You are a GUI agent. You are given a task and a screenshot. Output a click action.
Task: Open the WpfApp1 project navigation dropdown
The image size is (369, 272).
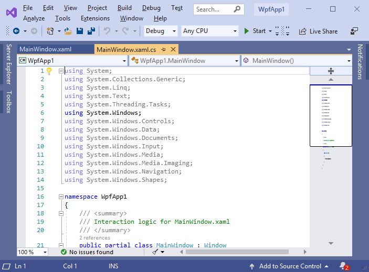point(72,61)
